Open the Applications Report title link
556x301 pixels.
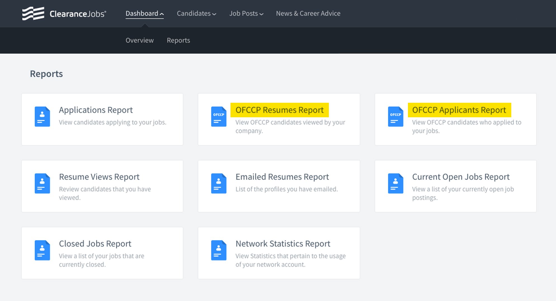coord(96,110)
